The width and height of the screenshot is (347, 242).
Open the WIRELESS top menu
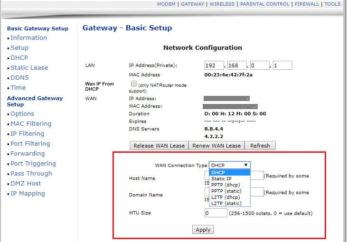point(222,4)
